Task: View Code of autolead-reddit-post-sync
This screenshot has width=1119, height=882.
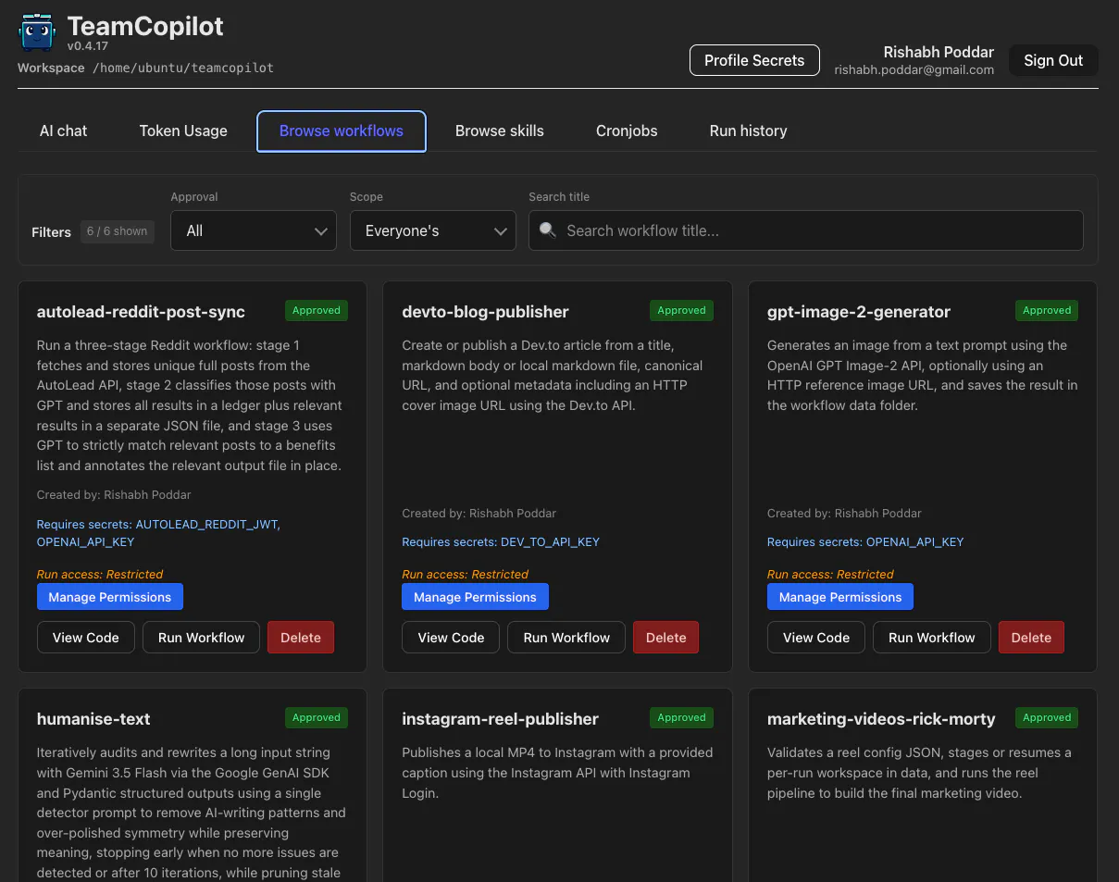Action: pyautogui.click(x=86, y=638)
